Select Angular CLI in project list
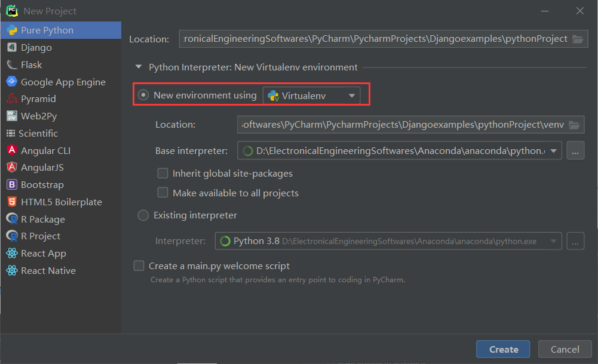This screenshot has height=364, width=598. tap(61, 150)
